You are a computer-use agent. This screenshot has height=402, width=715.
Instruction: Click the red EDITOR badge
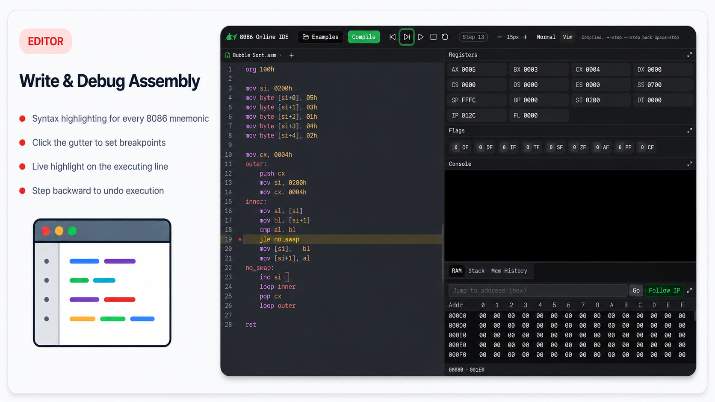(45, 41)
